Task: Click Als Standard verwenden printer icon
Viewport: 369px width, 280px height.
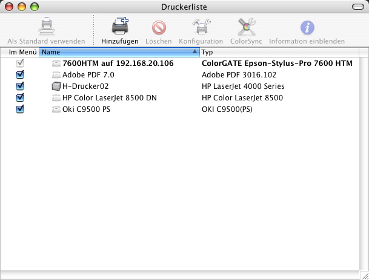Action: coord(46,27)
